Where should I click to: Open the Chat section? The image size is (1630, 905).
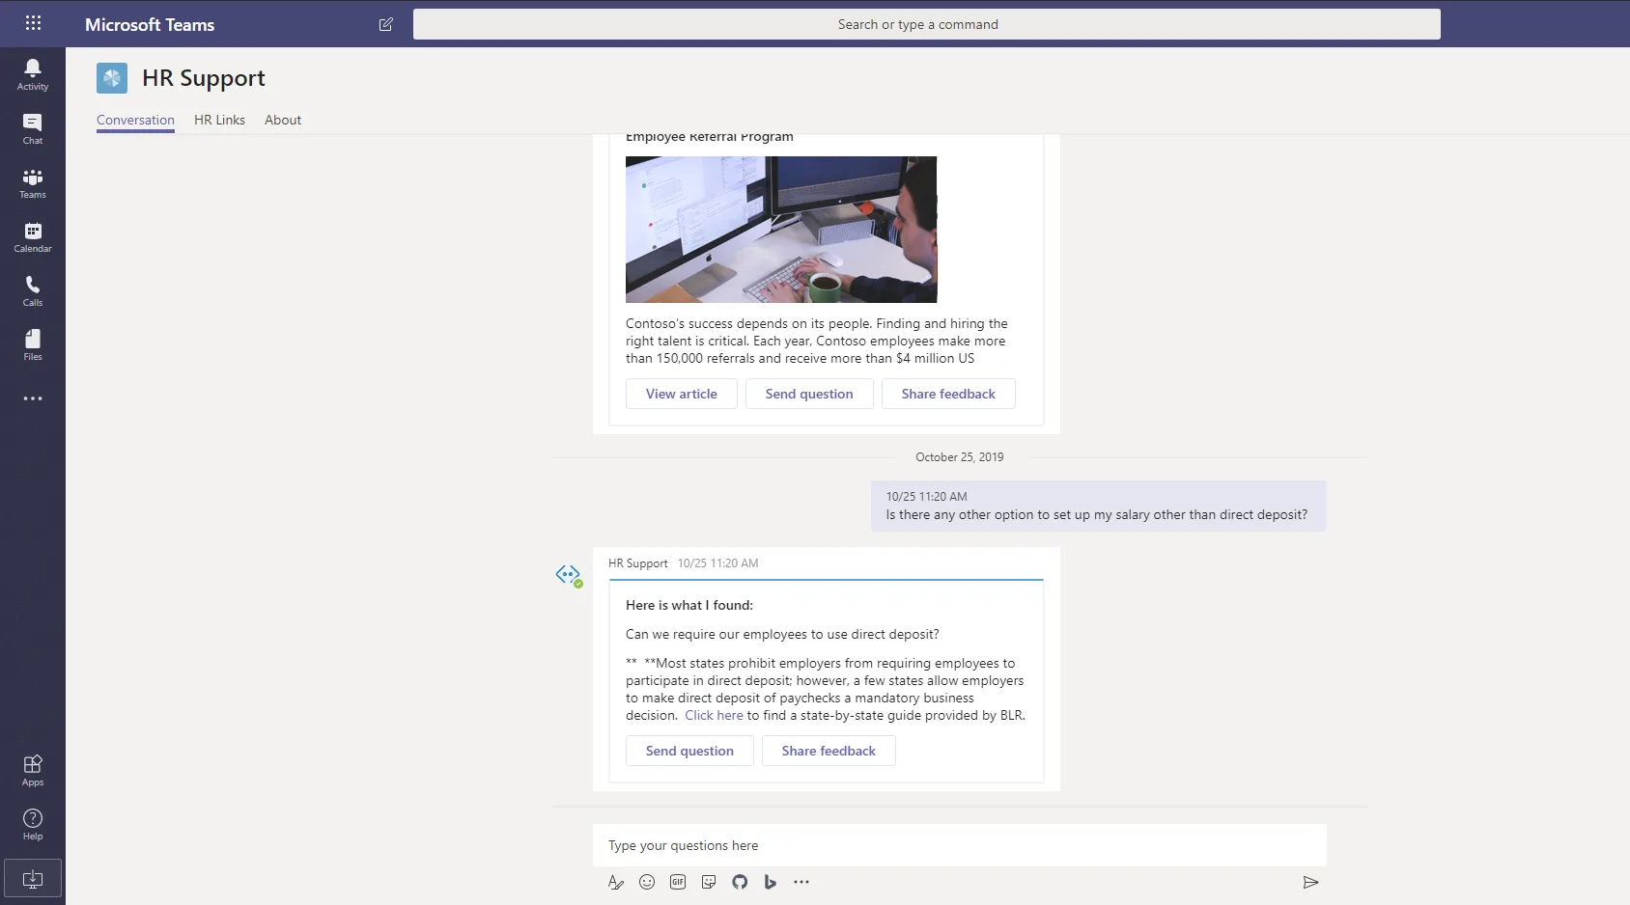point(33,128)
